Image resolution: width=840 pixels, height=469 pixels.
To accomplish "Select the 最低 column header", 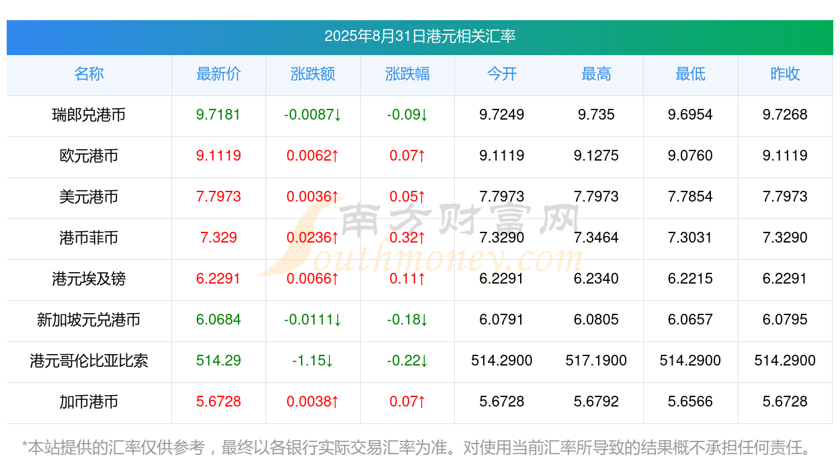I will [690, 74].
